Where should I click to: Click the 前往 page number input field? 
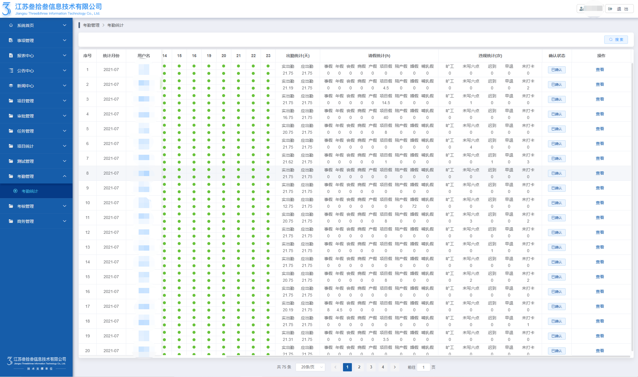(x=423, y=367)
